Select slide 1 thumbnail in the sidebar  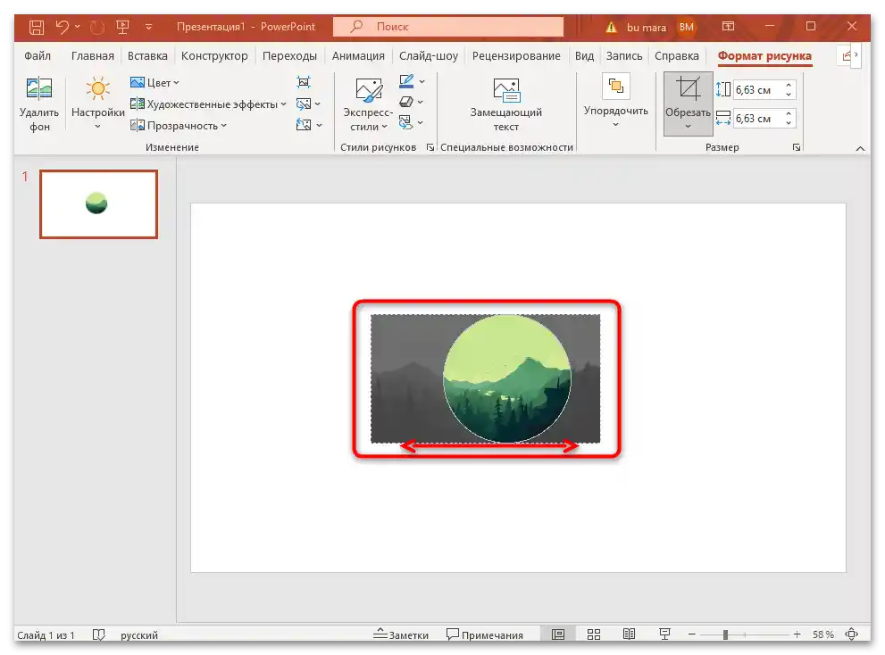98,204
